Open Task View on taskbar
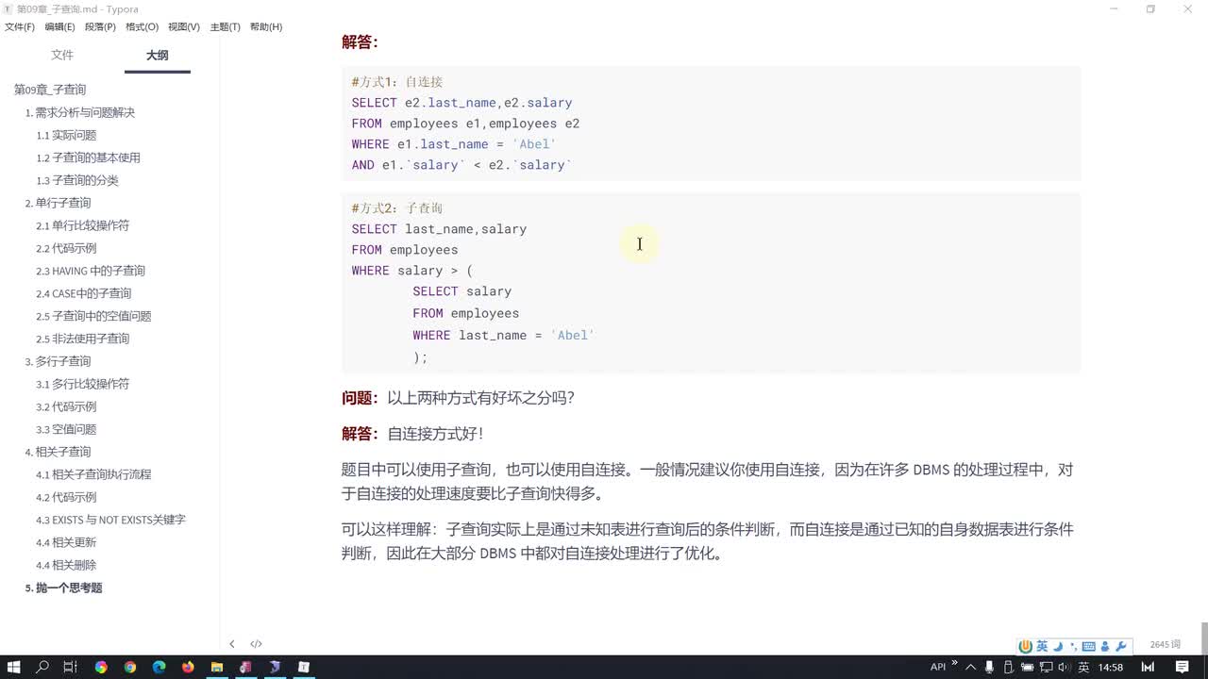This screenshot has height=679, width=1208. click(x=70, y=667)
